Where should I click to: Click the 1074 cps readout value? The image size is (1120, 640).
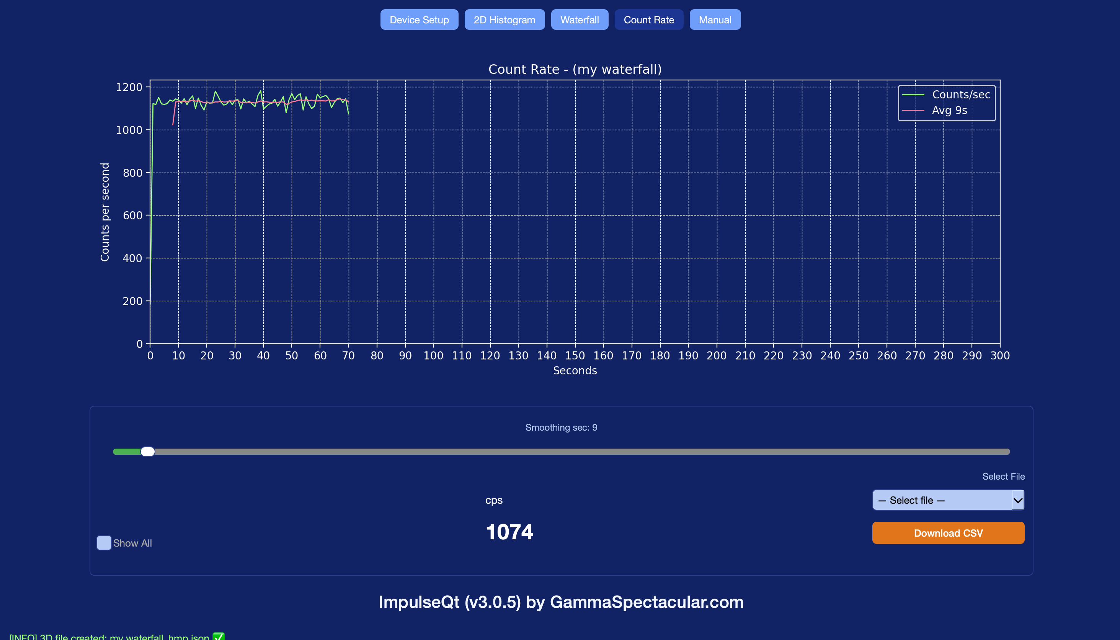point(509,532)
